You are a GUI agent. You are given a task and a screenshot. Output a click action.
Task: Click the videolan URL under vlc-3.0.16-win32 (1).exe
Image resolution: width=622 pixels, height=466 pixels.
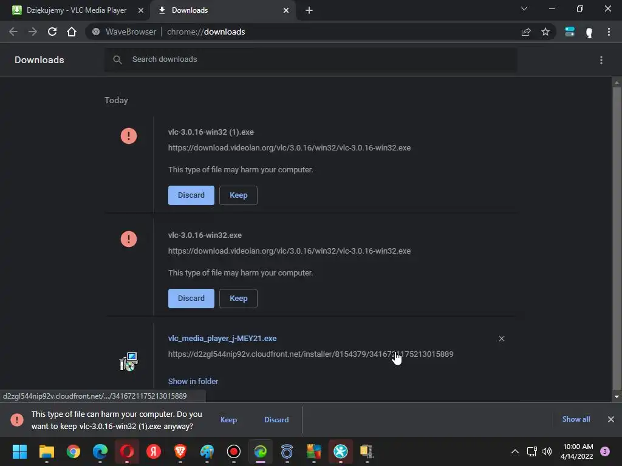coord(289,148)
